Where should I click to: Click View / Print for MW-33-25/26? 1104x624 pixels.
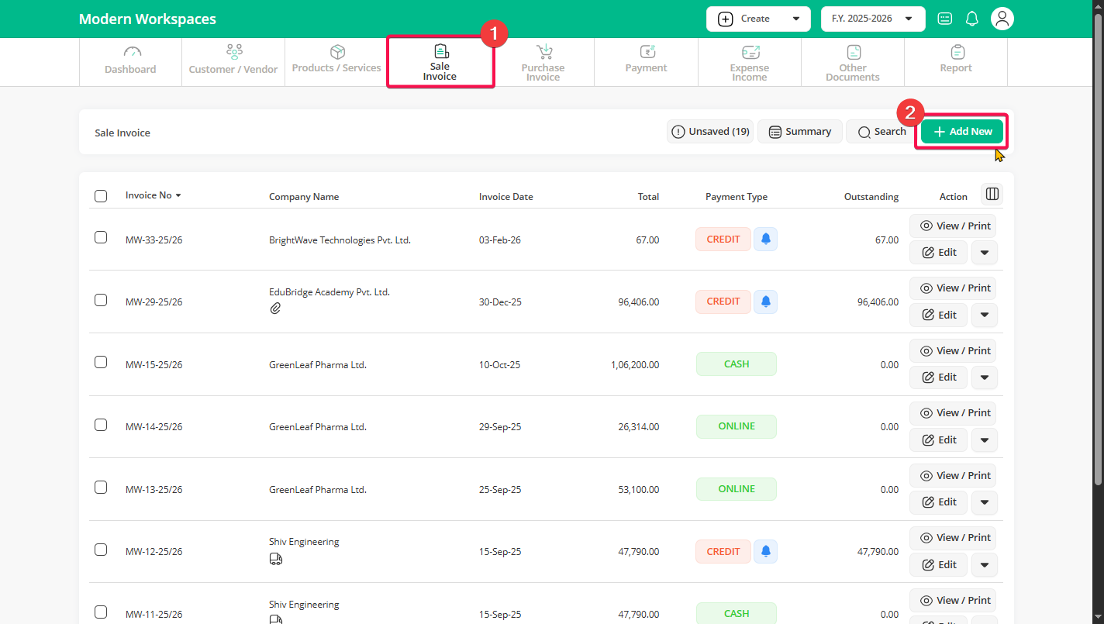tap(953, 226)
